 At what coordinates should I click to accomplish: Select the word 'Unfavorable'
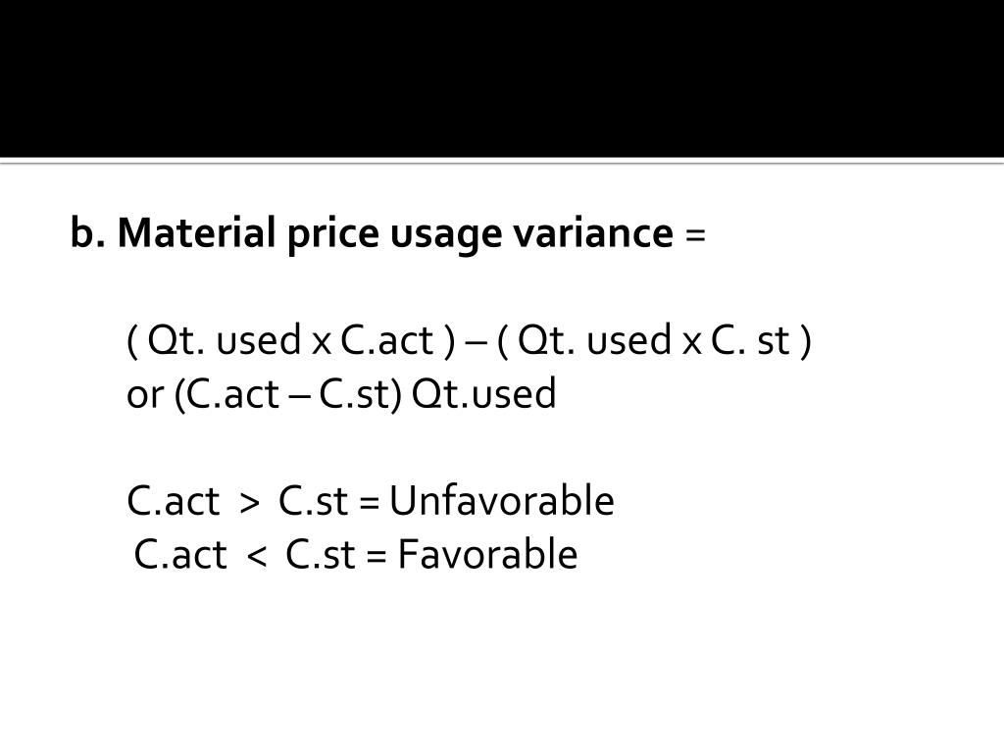click(x=501, y=501)
